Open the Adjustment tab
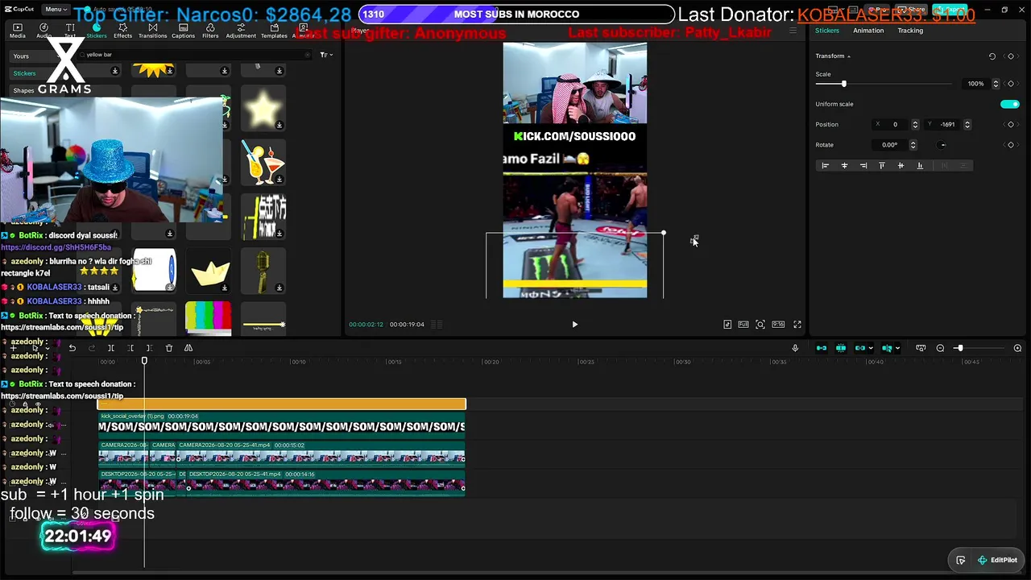 click(241, 31)
